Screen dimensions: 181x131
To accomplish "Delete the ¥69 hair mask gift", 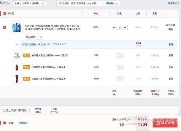I will click(x=171, y=55).
